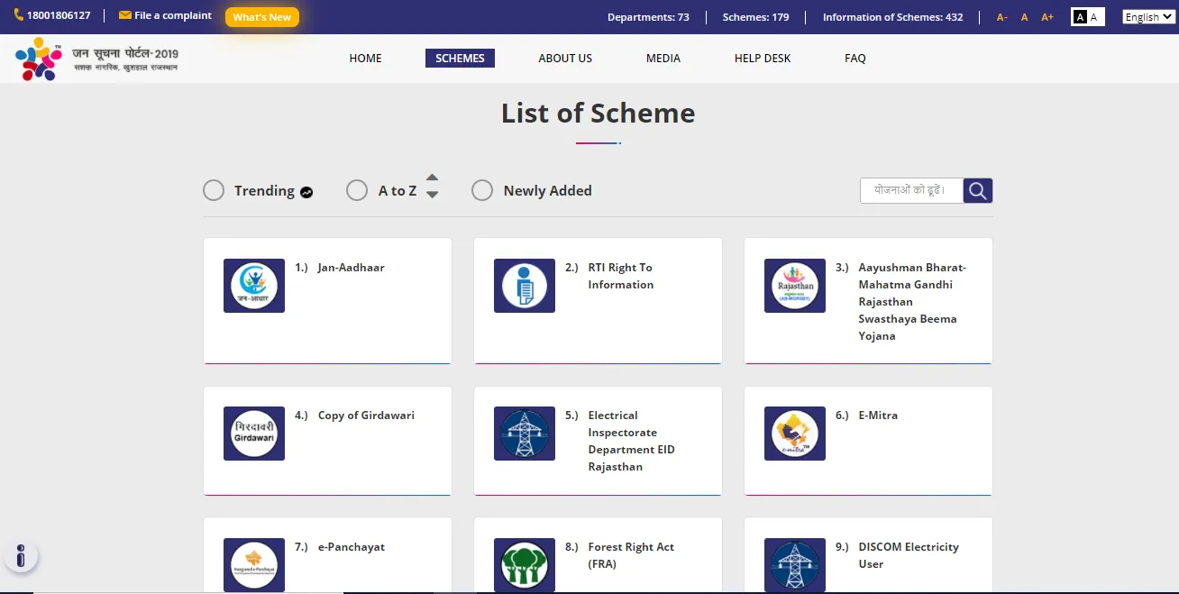The width and height of the screenshot is (1179, 594).
Task: Click the Jan Soochna Portal logo
Action: 96,59
